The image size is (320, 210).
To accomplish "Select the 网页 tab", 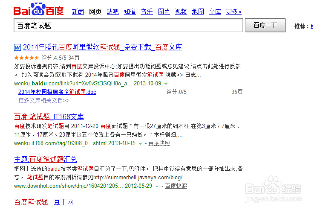I will point(95,12).
